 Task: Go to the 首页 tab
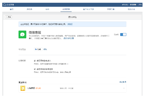[x=12, y=9]
